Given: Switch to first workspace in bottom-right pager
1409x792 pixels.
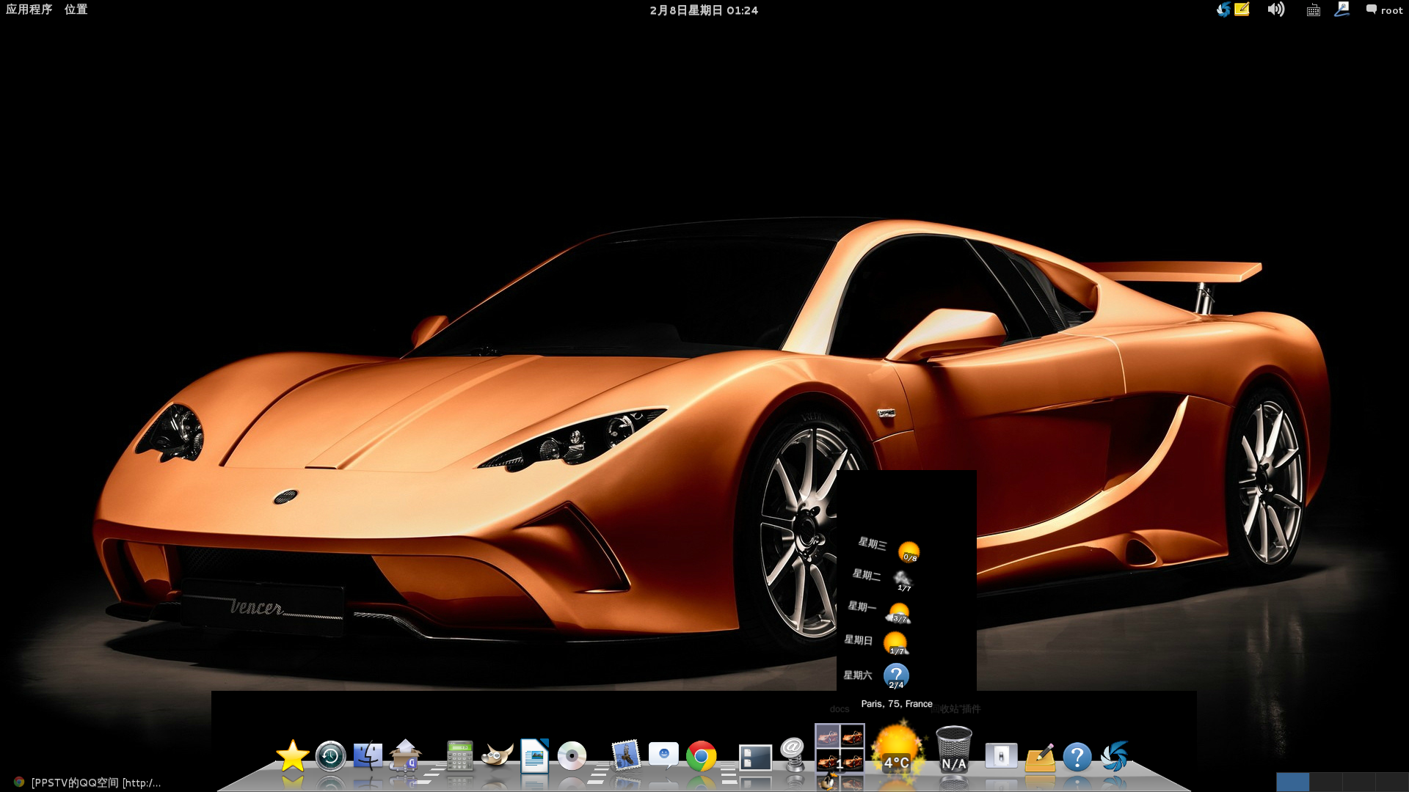Looking at the screenshot, I should click(1292, 782).
